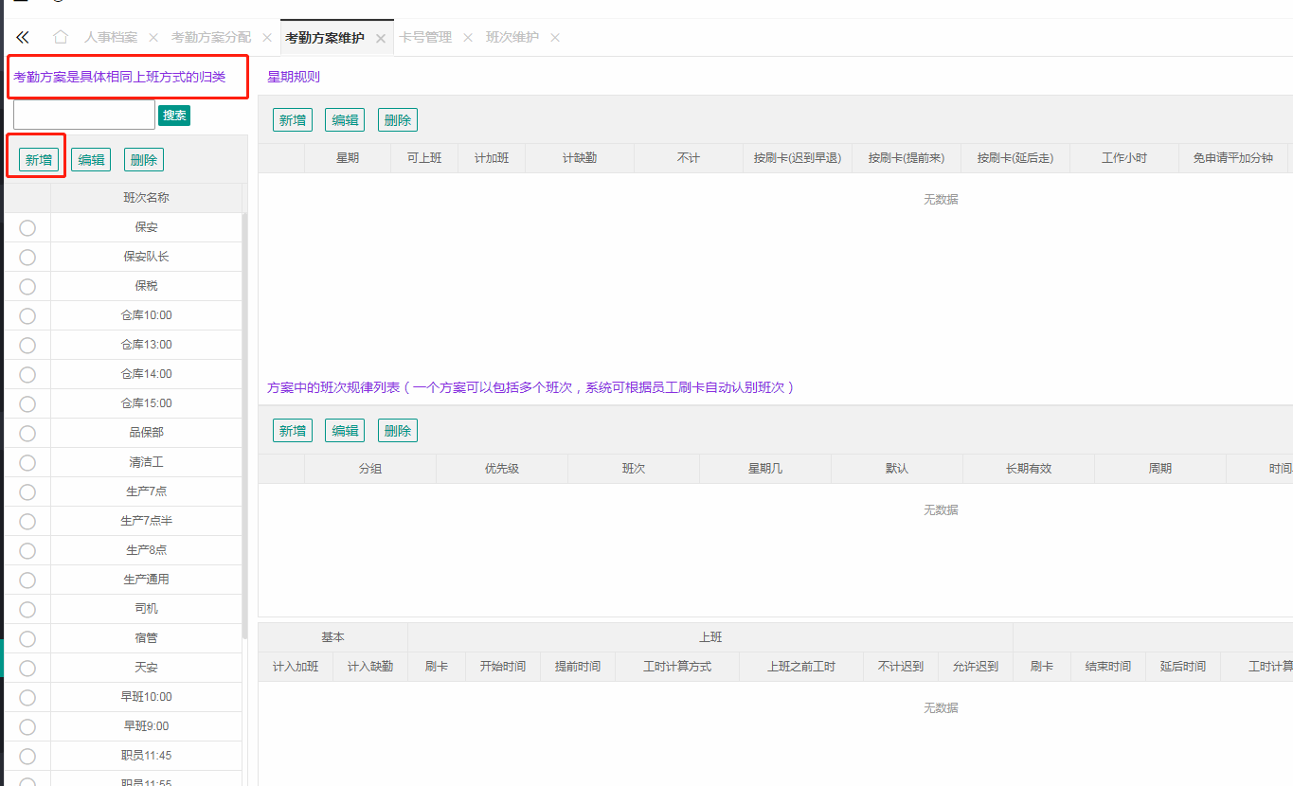Select the 仓库10:00 radio button
This screenshot has width=1293, height=786.
[x=27, y=315]
